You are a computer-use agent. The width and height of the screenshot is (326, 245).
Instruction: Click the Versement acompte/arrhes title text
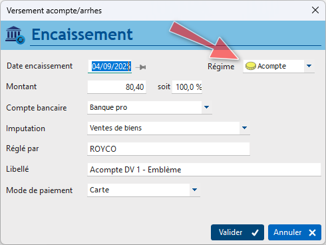pos(54,11)
